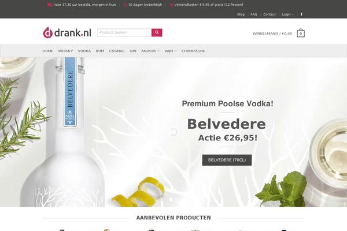The image size is (347, 231).
Task: Expand the Login dropdown
Action: 287,14
